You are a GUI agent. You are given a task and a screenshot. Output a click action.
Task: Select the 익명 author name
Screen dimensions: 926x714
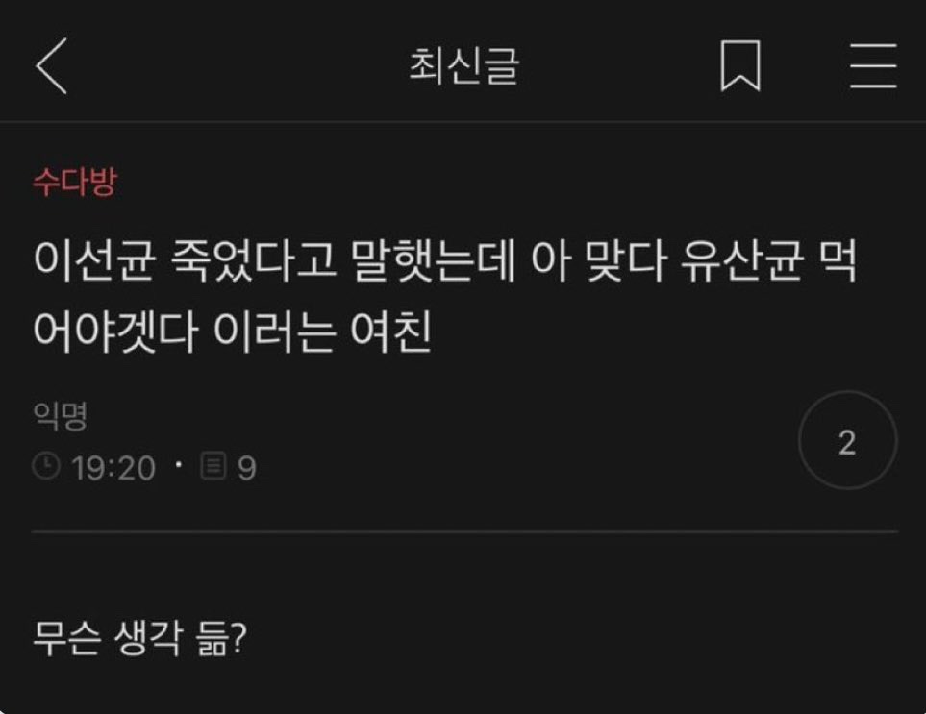tap(61, 416)
